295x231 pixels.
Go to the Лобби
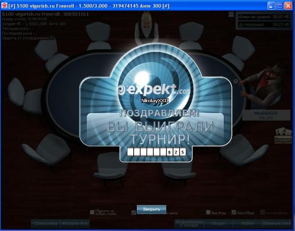pyautogui.click(x=247, y=224)
